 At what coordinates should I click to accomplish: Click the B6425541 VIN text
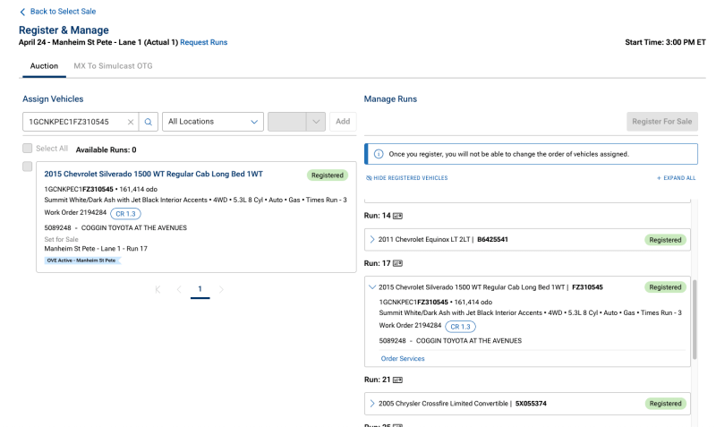click(493, 239)
